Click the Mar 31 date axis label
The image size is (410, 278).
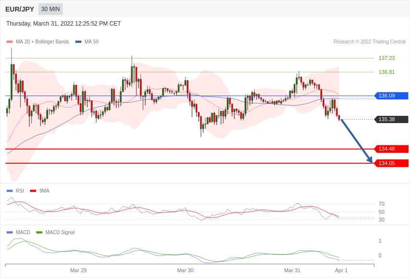click(x=292, y=270)
